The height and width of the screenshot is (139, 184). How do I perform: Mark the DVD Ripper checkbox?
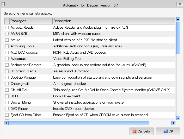[x=7, y=109]
